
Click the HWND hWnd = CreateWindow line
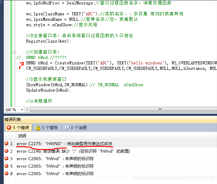coord(121,63)
